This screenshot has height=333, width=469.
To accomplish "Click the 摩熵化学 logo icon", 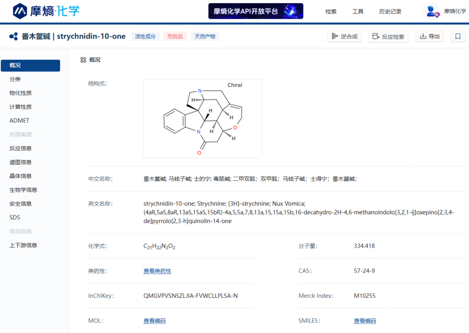I will [20, 11].
